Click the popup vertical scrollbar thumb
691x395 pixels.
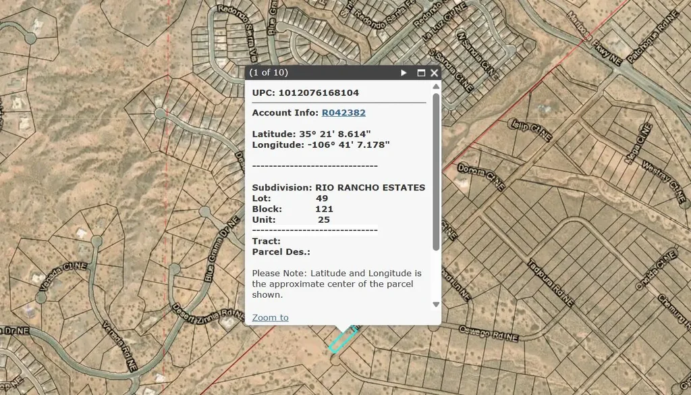click(436, 172)
